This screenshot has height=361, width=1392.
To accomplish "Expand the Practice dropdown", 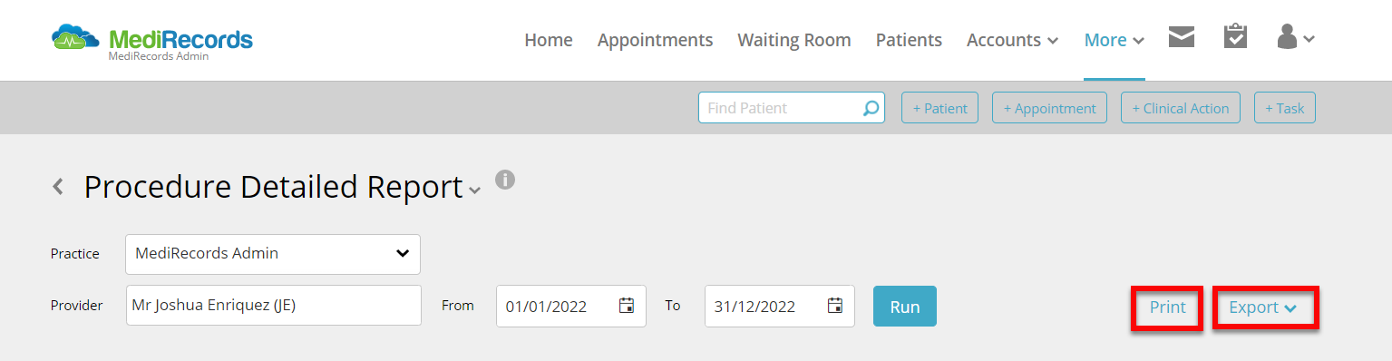I will tap(273, 254).
